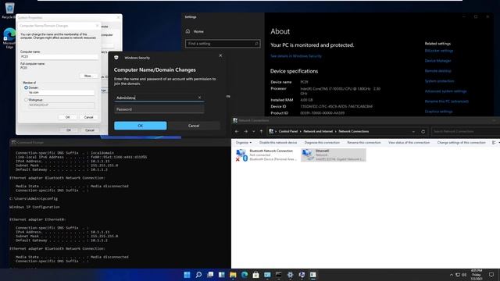Open File Explorer from taskbar
This screenshot has width=500, height=281.
click(233, 275)
